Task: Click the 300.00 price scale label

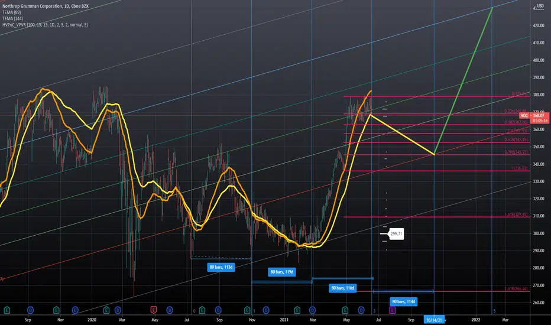Action: (x=539, y=233)
